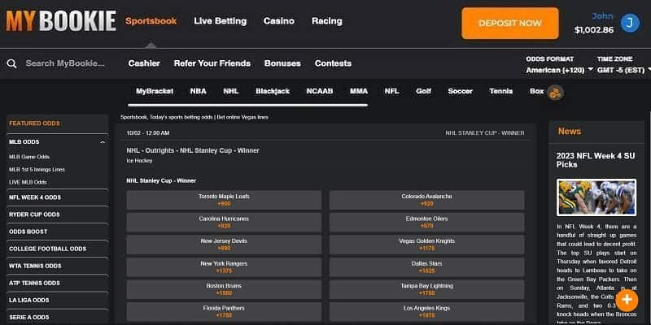Select Golf in the sports bar
The image size is (651, 325).
(x=423, y=91)
